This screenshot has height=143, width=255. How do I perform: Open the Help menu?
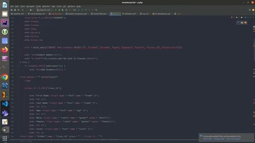78,6
